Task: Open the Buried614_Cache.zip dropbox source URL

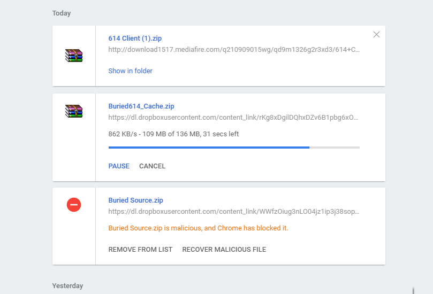Action: click(x=233, y=117)
